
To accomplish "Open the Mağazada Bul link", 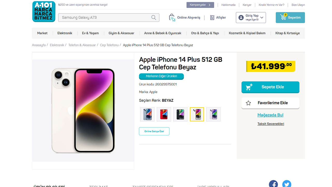I will [270, 115].
